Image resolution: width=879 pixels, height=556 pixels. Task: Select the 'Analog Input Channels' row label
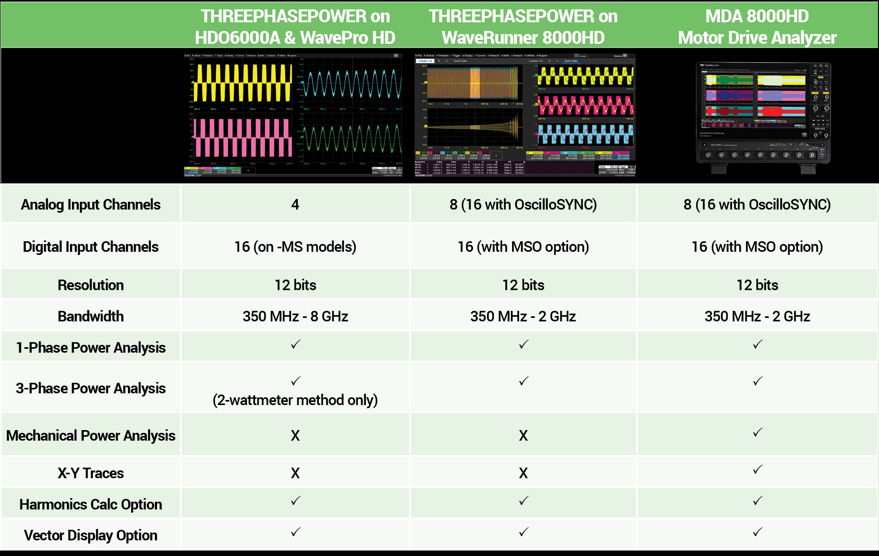(91, 204)
